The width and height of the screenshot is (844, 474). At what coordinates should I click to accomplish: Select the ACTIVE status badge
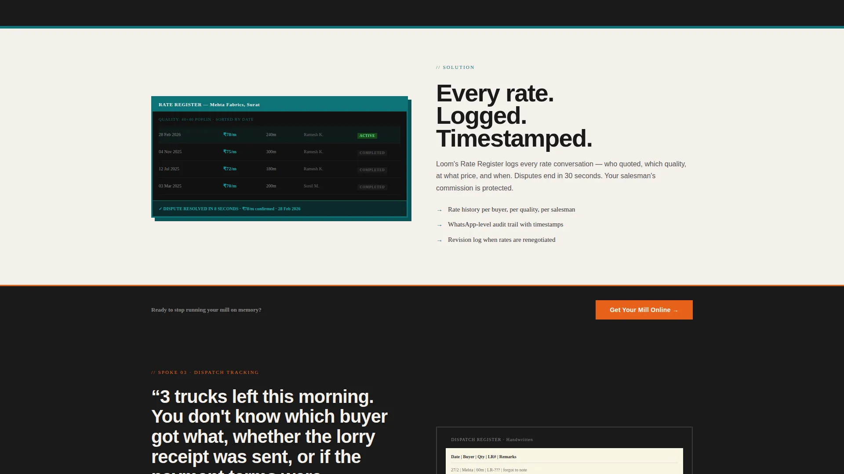[x=367, y=136]
